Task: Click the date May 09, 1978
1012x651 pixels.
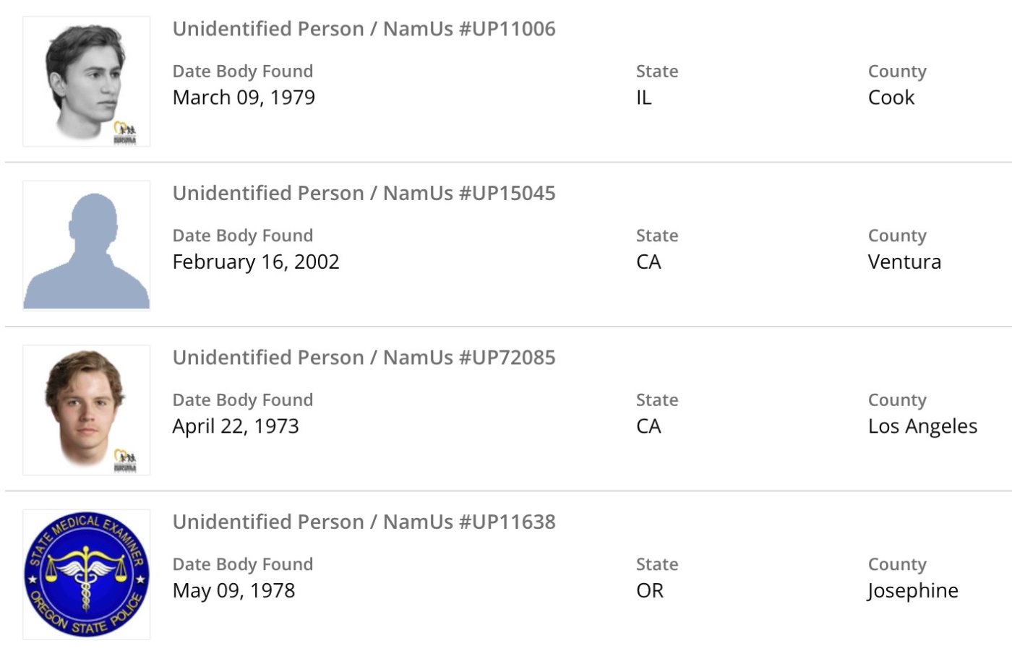Action: pyautogui.click(x=233, y=590)
